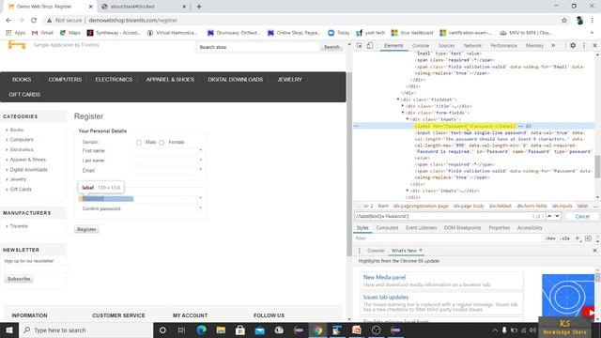Open File Explorer from taskbar
Screen dimensions: 601x338
221,330
